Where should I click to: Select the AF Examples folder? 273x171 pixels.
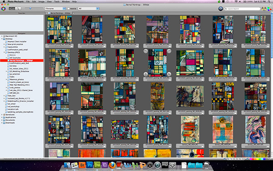pyautogui.click(x=15, y=57)
